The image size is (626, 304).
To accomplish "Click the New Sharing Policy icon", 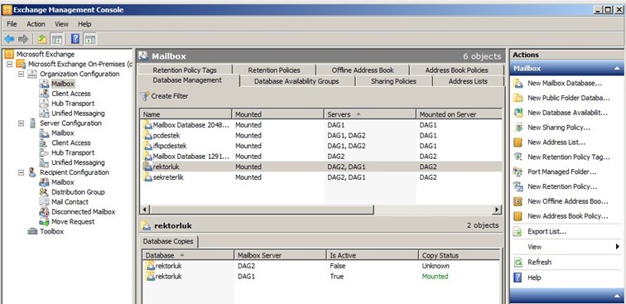I will click(518, 128).
